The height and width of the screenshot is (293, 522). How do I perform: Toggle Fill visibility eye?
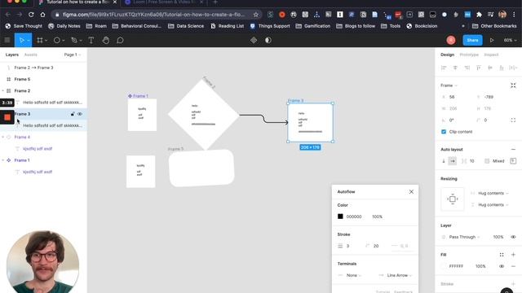coord(502,266)
